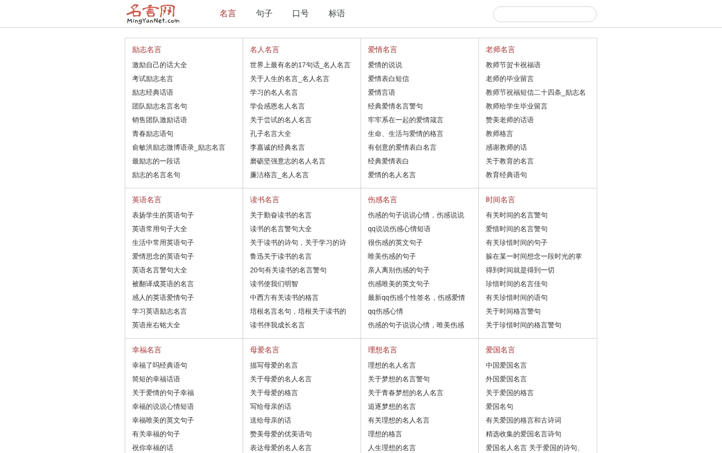722x453 pixels.
Task: Open the article 考试励志名言
Action: point(153,79)
